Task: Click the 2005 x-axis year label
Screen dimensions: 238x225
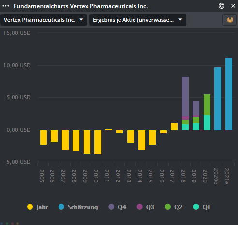Action: [42, 176]
